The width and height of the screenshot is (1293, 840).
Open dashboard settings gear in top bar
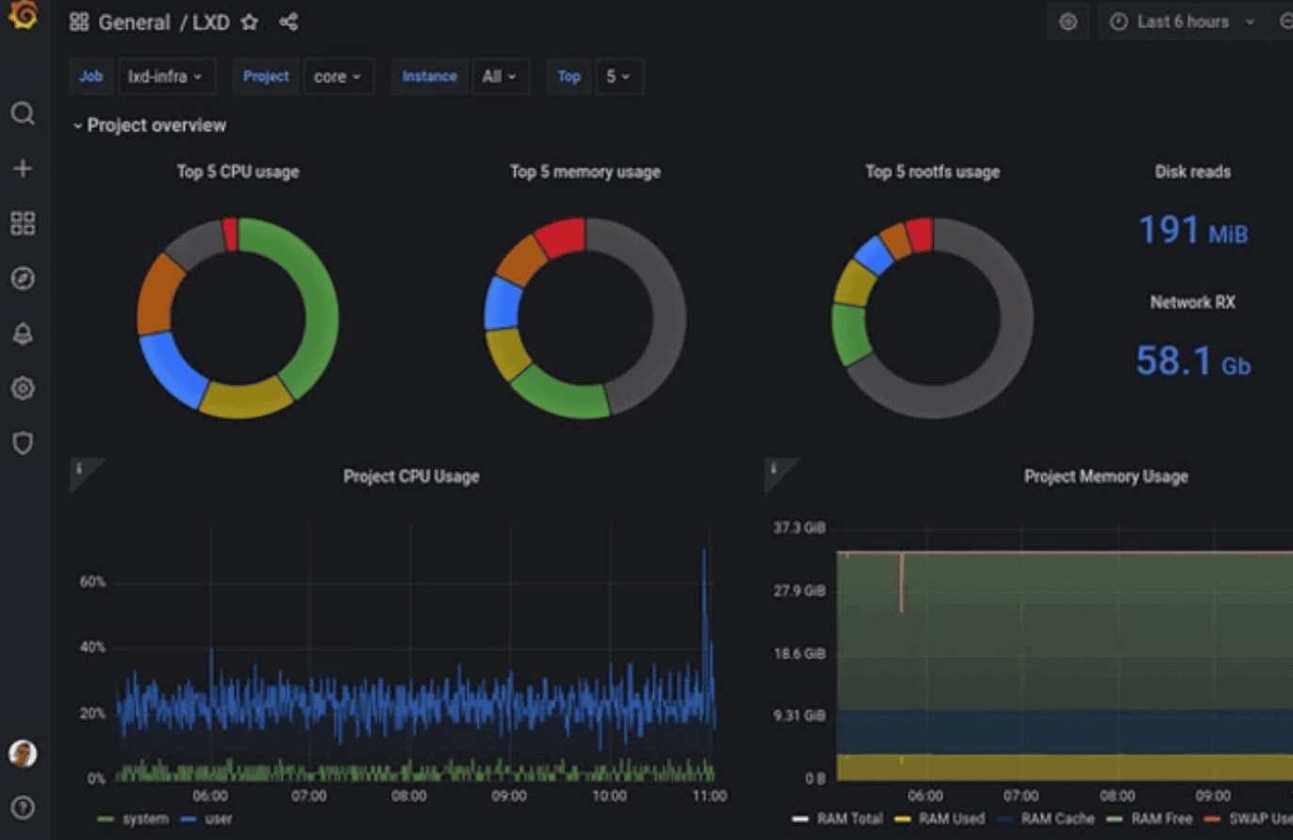1068,22
